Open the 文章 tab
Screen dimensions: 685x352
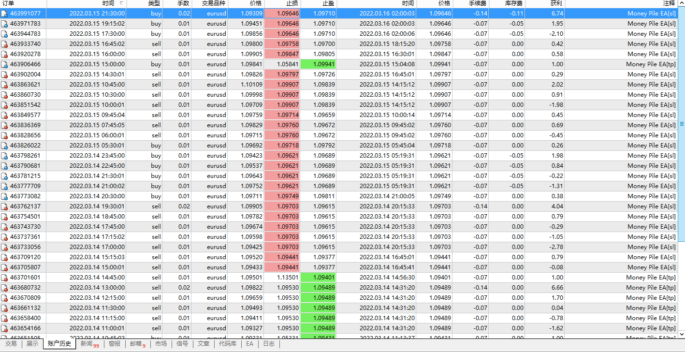point(204,344)
